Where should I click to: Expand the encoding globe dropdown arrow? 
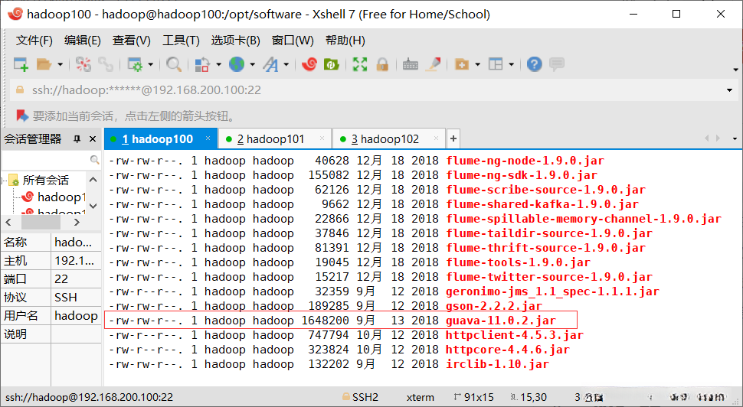coord(252,64)
